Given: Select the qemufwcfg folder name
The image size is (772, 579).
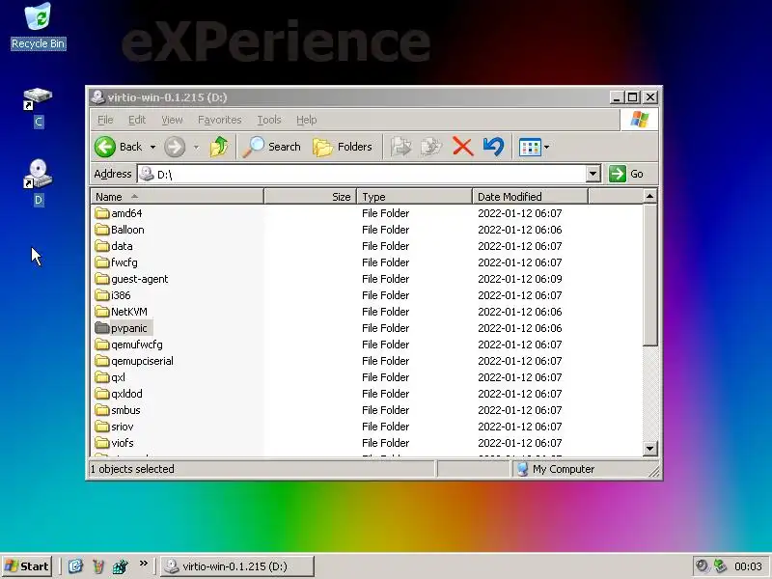Looking at the screenshot, I should point(136,345).
